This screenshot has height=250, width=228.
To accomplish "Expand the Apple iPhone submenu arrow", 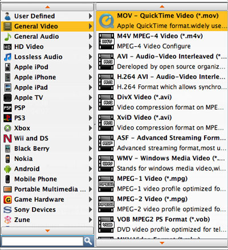I will tap(91, 77).
